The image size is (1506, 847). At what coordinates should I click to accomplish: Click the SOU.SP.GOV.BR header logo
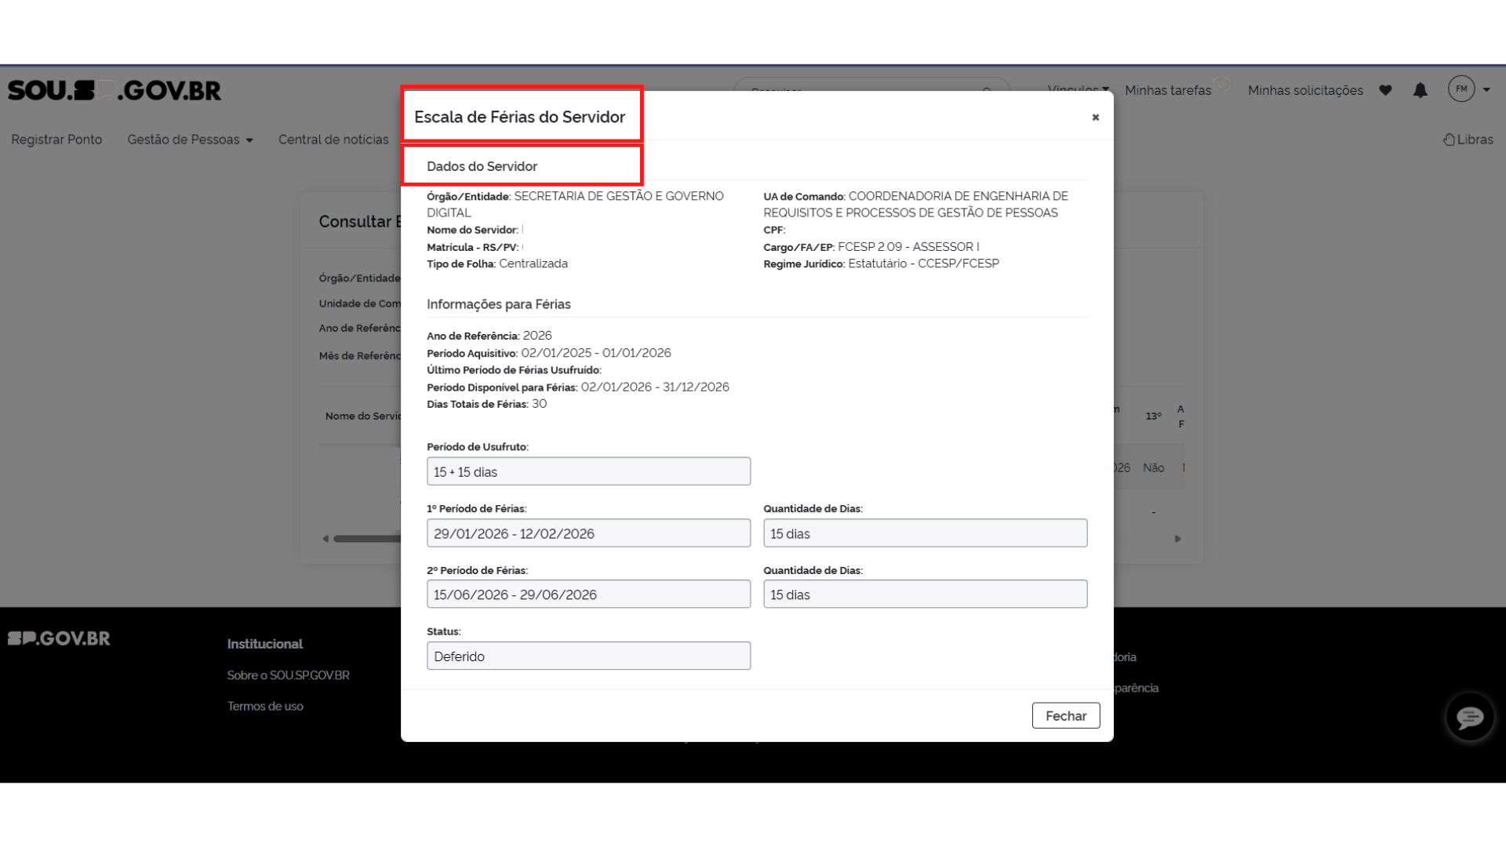[115, 91]
